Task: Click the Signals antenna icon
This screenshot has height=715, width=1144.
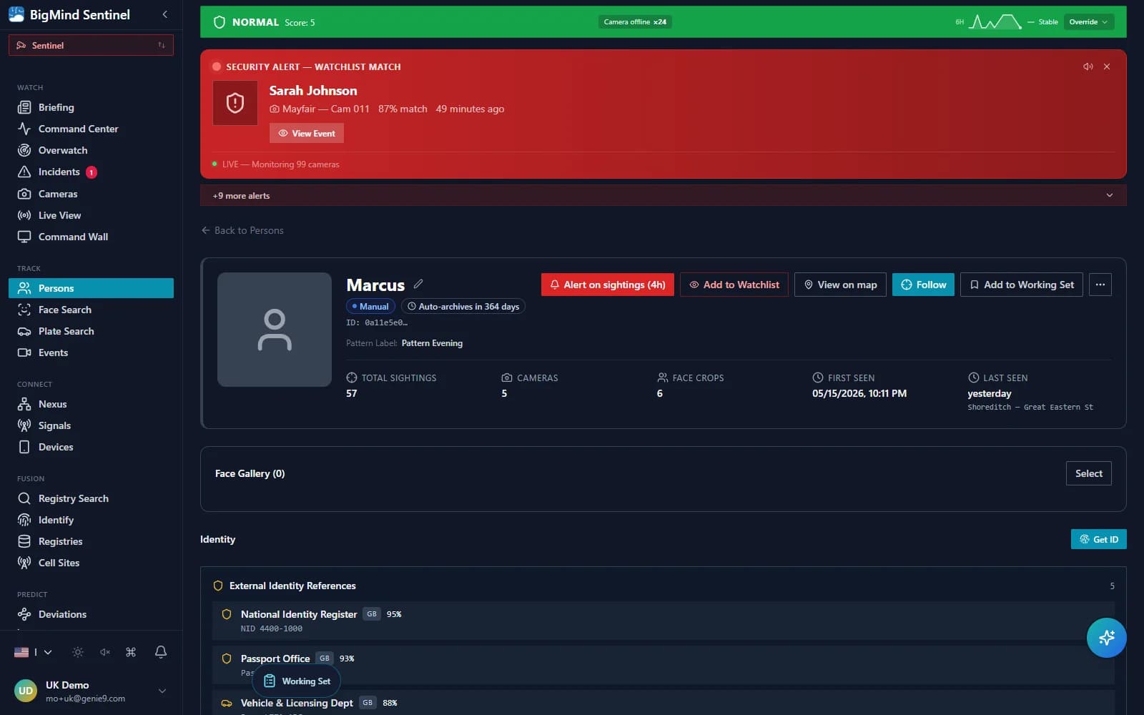Action: pyautogui.click(x=24, y=425)
